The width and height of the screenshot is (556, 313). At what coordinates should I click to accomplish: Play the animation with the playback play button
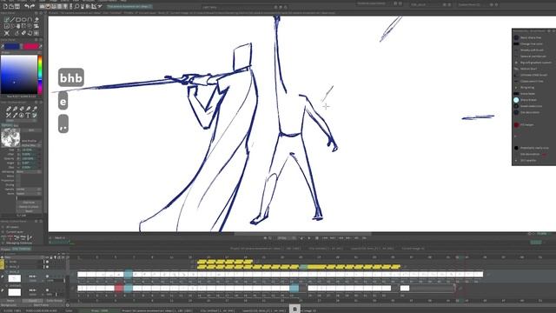point(309,238)
